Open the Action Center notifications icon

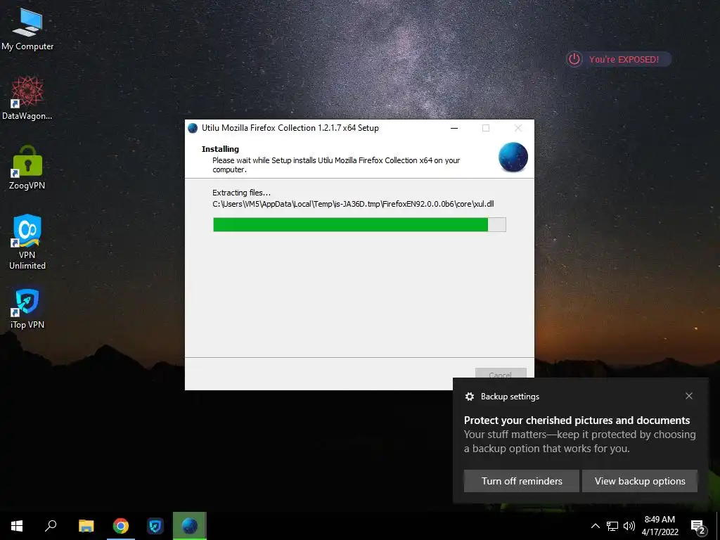[697, 526]
